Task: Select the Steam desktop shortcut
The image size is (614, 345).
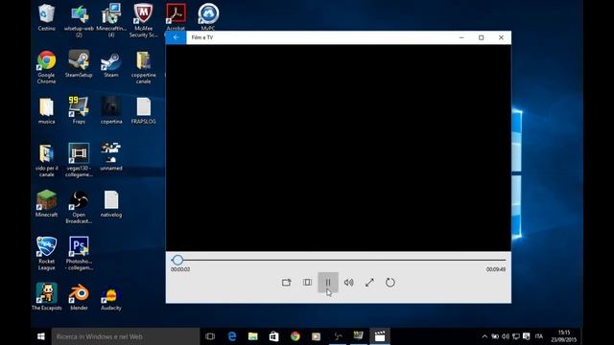Action: (111, 64)
